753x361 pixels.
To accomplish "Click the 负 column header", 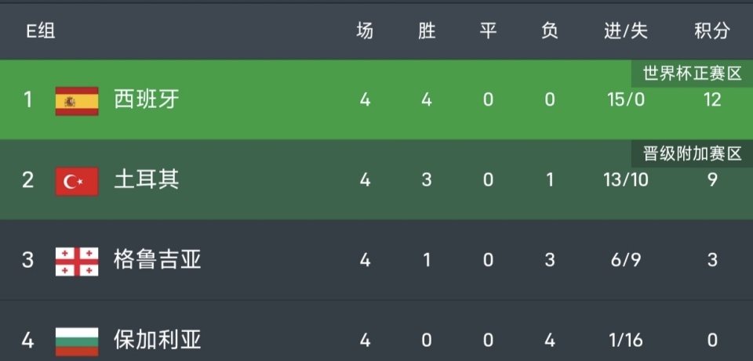I will 549,31.
